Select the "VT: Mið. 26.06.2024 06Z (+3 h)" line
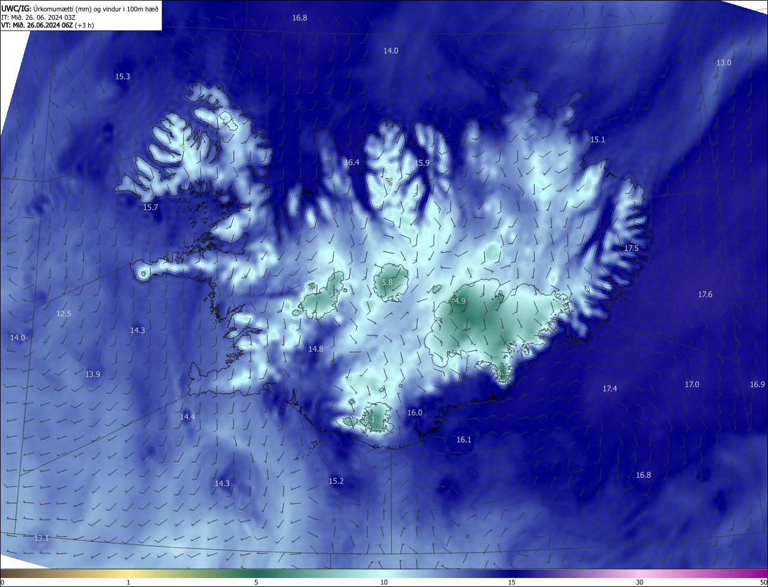 48,25
